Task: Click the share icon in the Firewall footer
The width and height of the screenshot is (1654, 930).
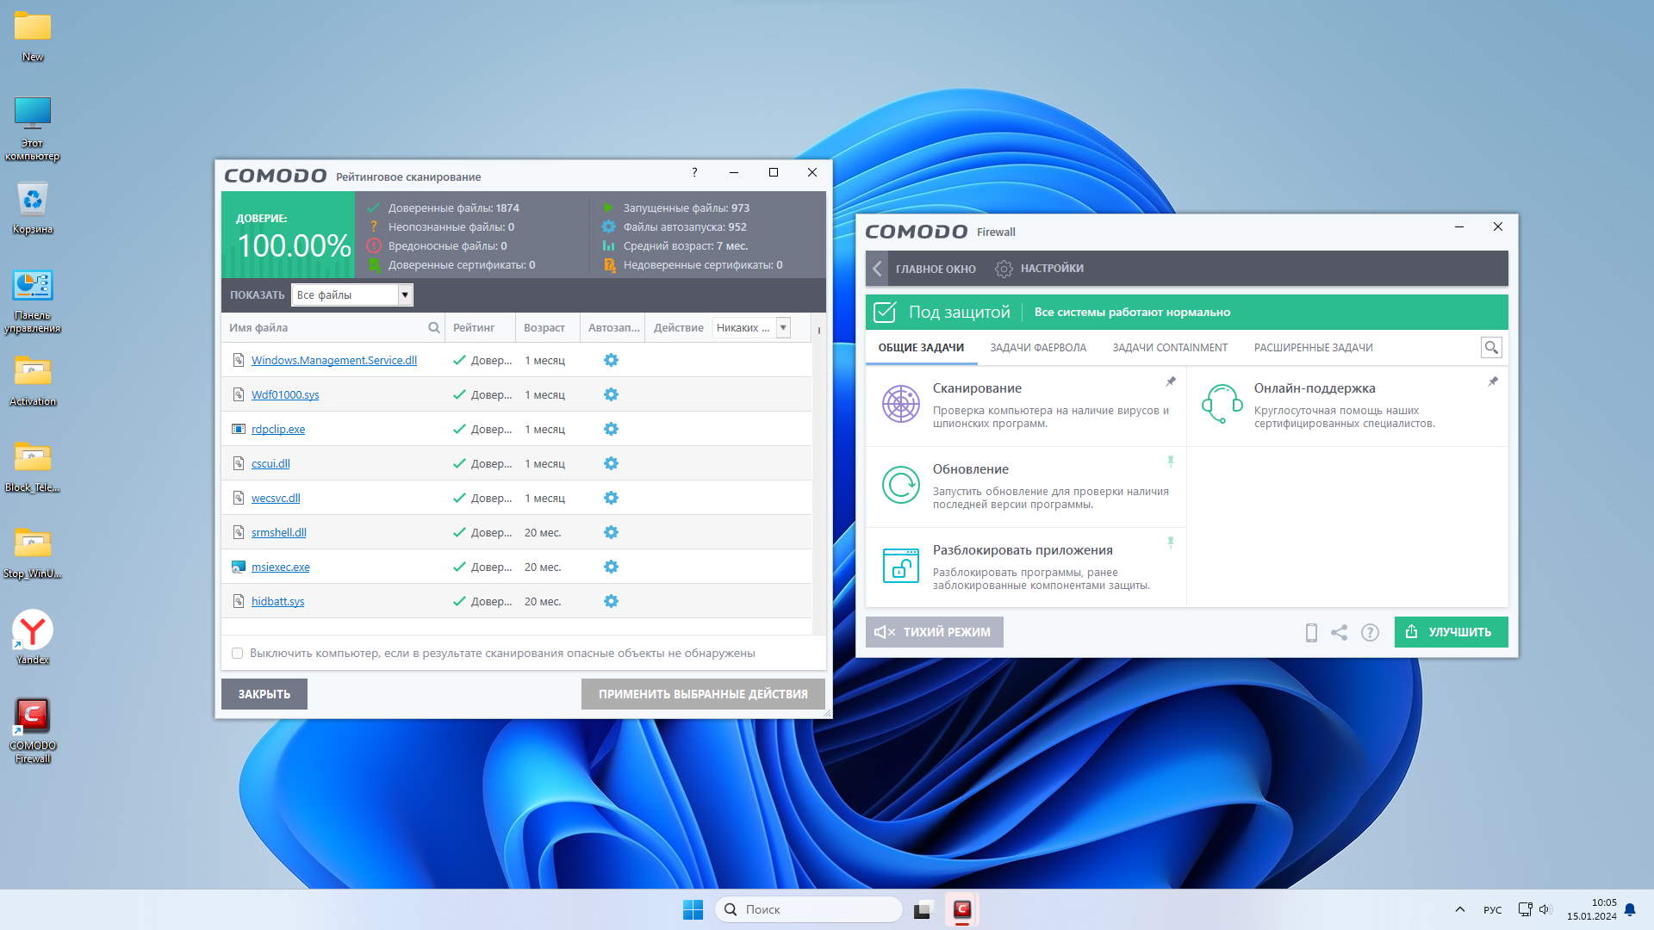Action: click(1340, 633)
